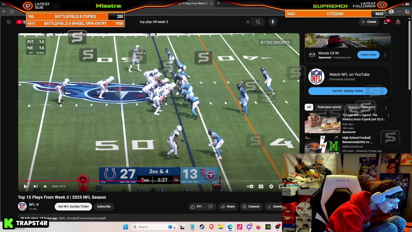Open OBS Studio from taskbar
The width and height of the screenshot is (412, 232).
(x=277, y=227)
